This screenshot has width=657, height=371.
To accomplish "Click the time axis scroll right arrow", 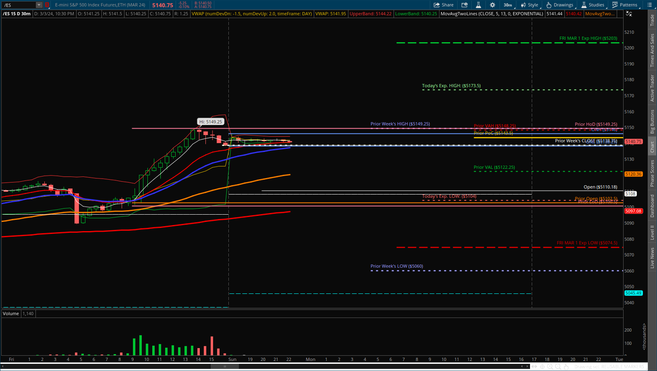I will (527, 367).
